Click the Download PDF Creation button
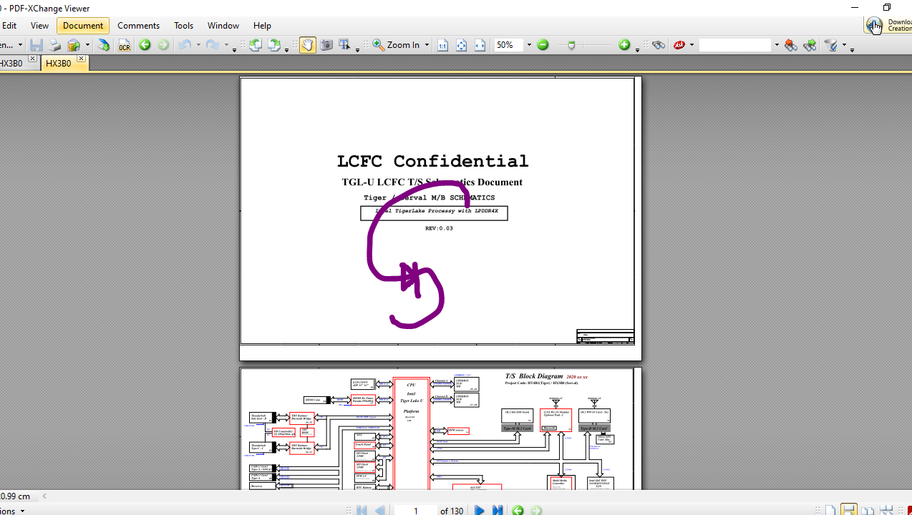This screenshot has width=912, height=515. tap(888, 25)
